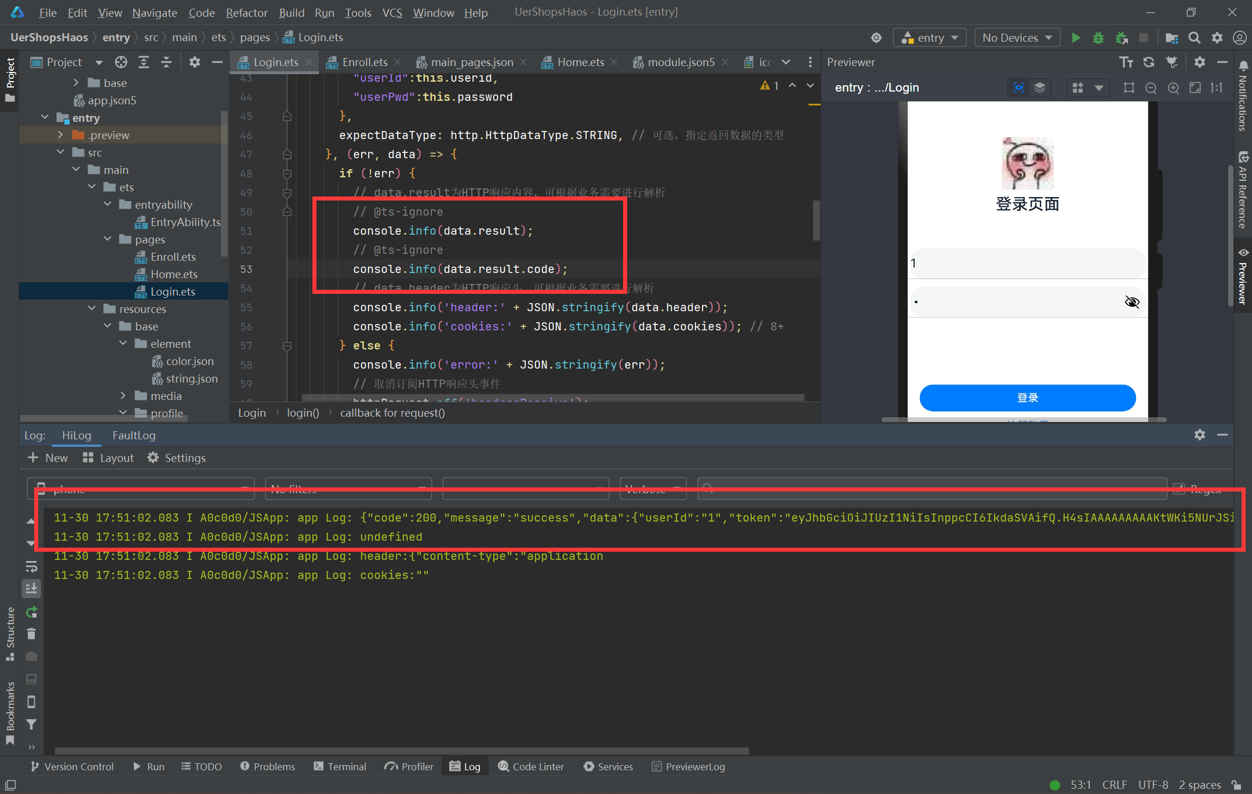This screenshot has width=1252, height=794.
Task: Open the Tools menu
Action: pos(358,12)
